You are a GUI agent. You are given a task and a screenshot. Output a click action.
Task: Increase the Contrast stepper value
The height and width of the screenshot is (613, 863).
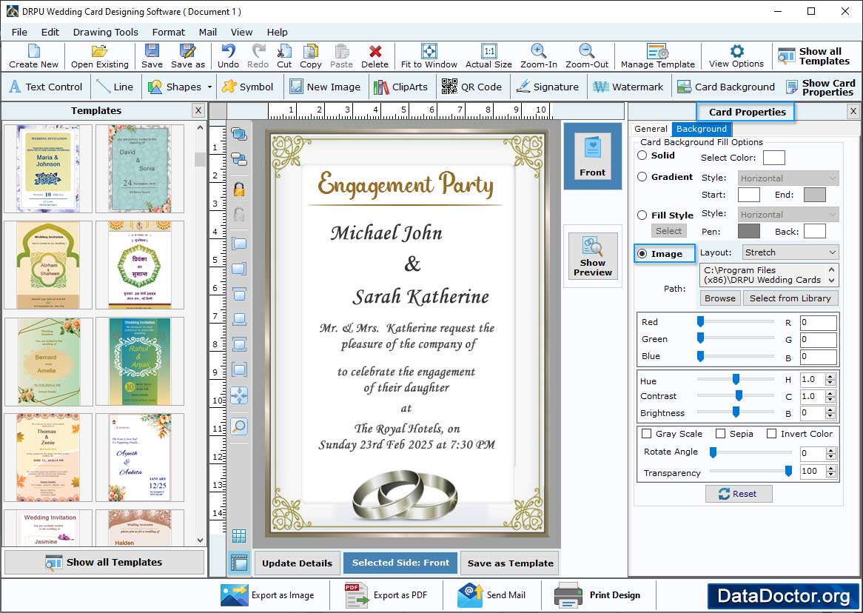tap(830, 393)
